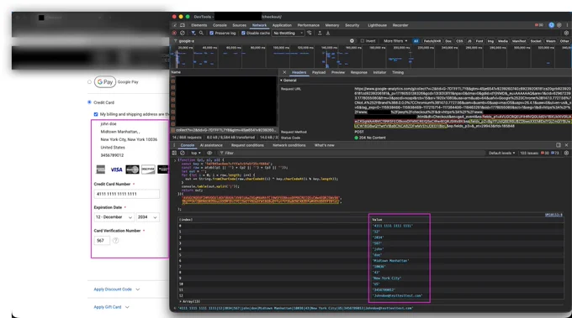The image size is (572, 318).
Task: Click the red error count badge
Action: click(539, 25)
